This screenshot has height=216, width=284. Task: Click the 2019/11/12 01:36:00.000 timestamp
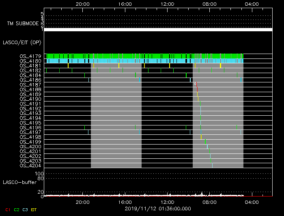point(158,208)
